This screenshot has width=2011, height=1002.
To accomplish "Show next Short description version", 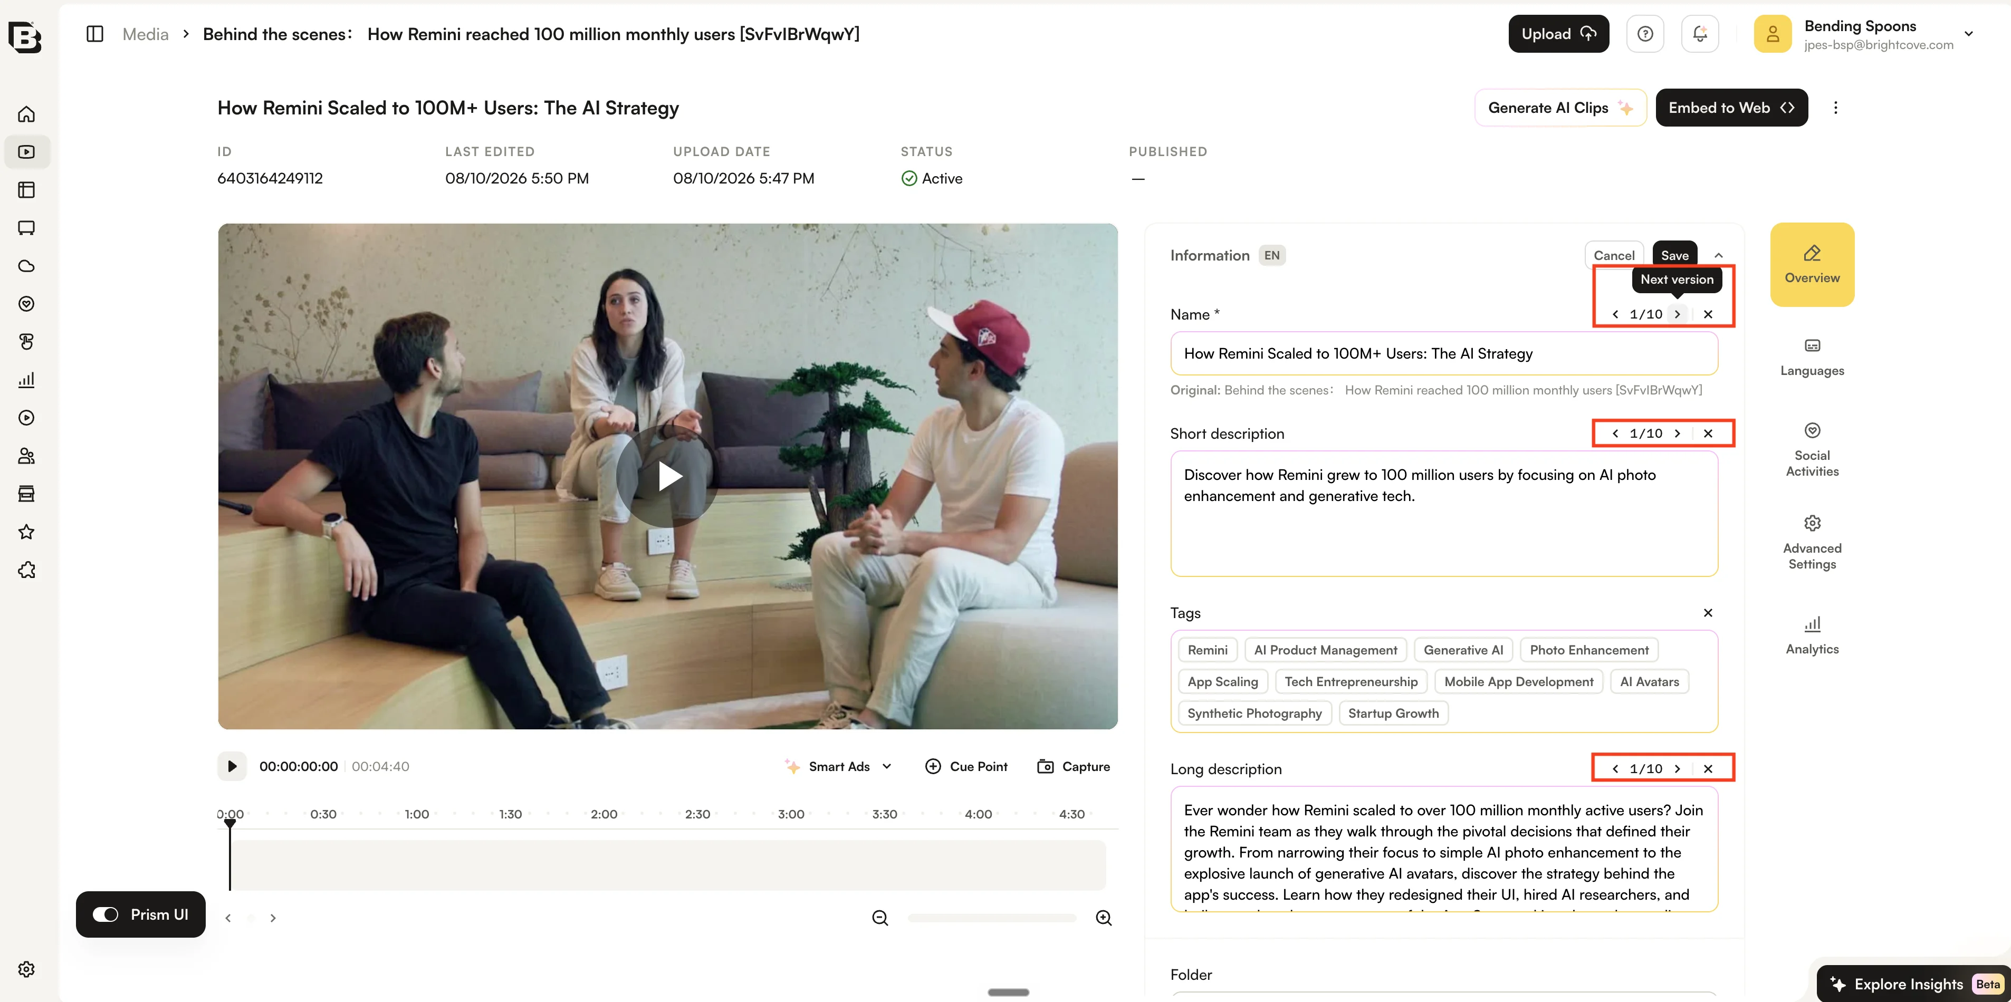I will [1677, 434].
